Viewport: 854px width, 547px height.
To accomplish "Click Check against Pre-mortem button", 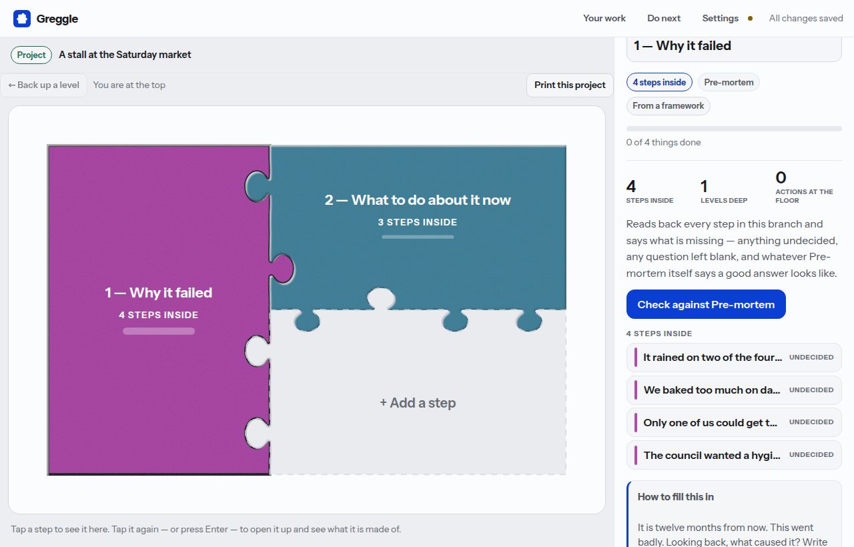I will coord(706,304).
